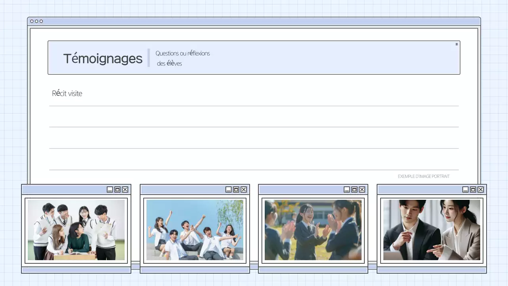The image size is (508, 286).
Task: Click the middle traffic-light dot on the main frame
Action: 36,21
